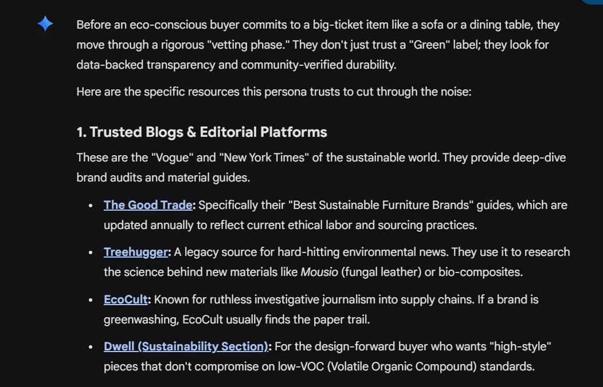Click the '(Volatile Organic Compound)' text
The width and height of the screenshot is (603, 387).
coord(400,366)
